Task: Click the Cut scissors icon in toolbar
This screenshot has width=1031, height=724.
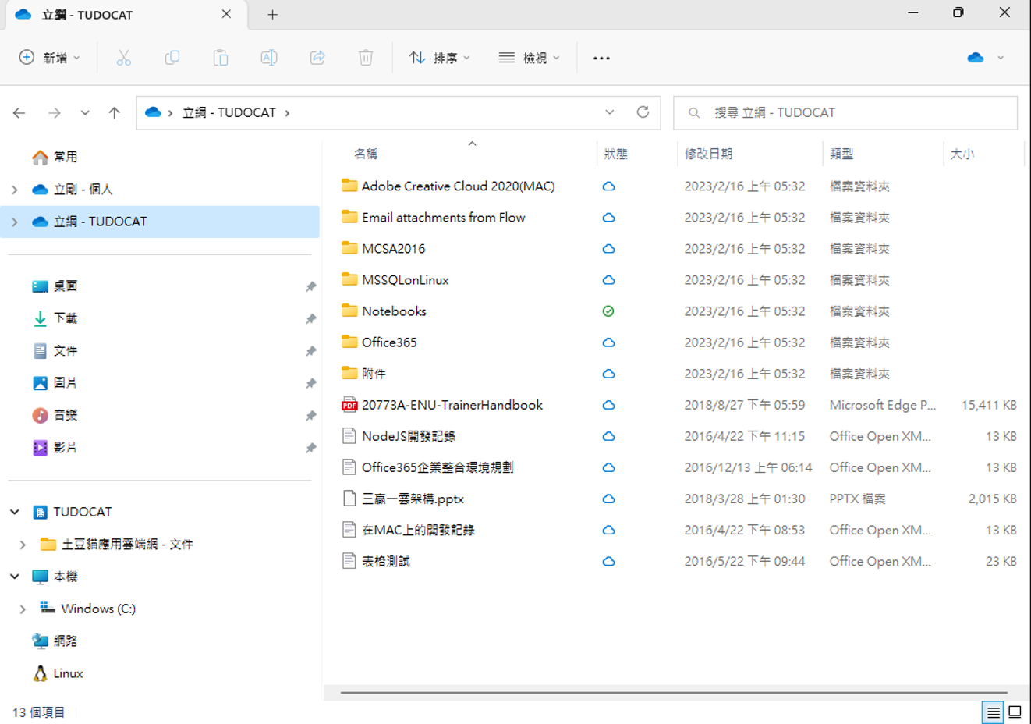Action: (124, 58)
